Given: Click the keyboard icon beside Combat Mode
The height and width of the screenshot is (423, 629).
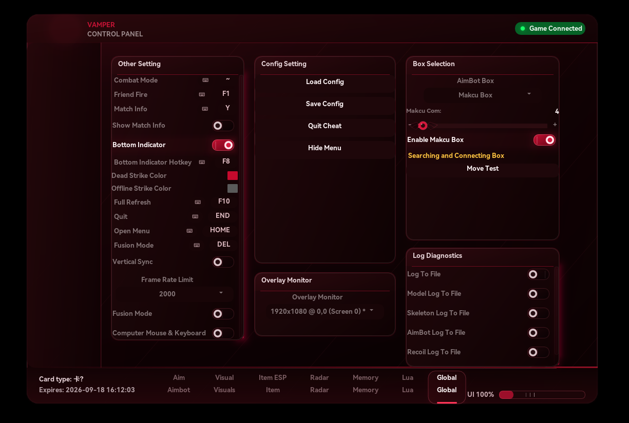Looking at the screenshot, I should click(205, 80).
